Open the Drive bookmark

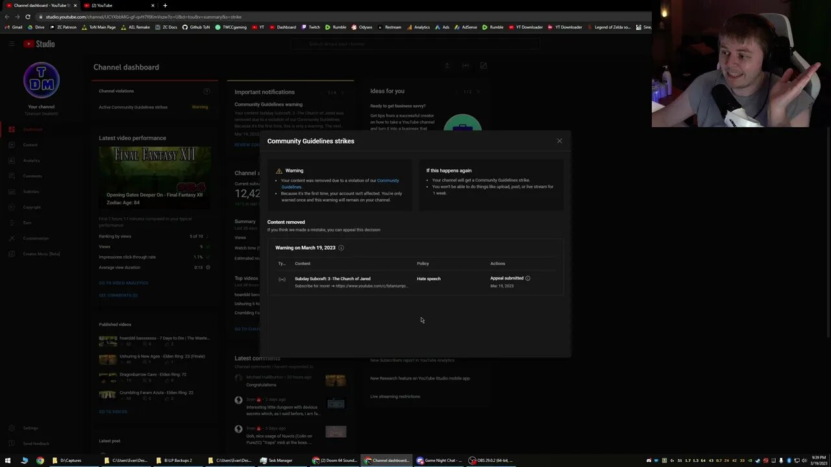click(x=36, y=27)
